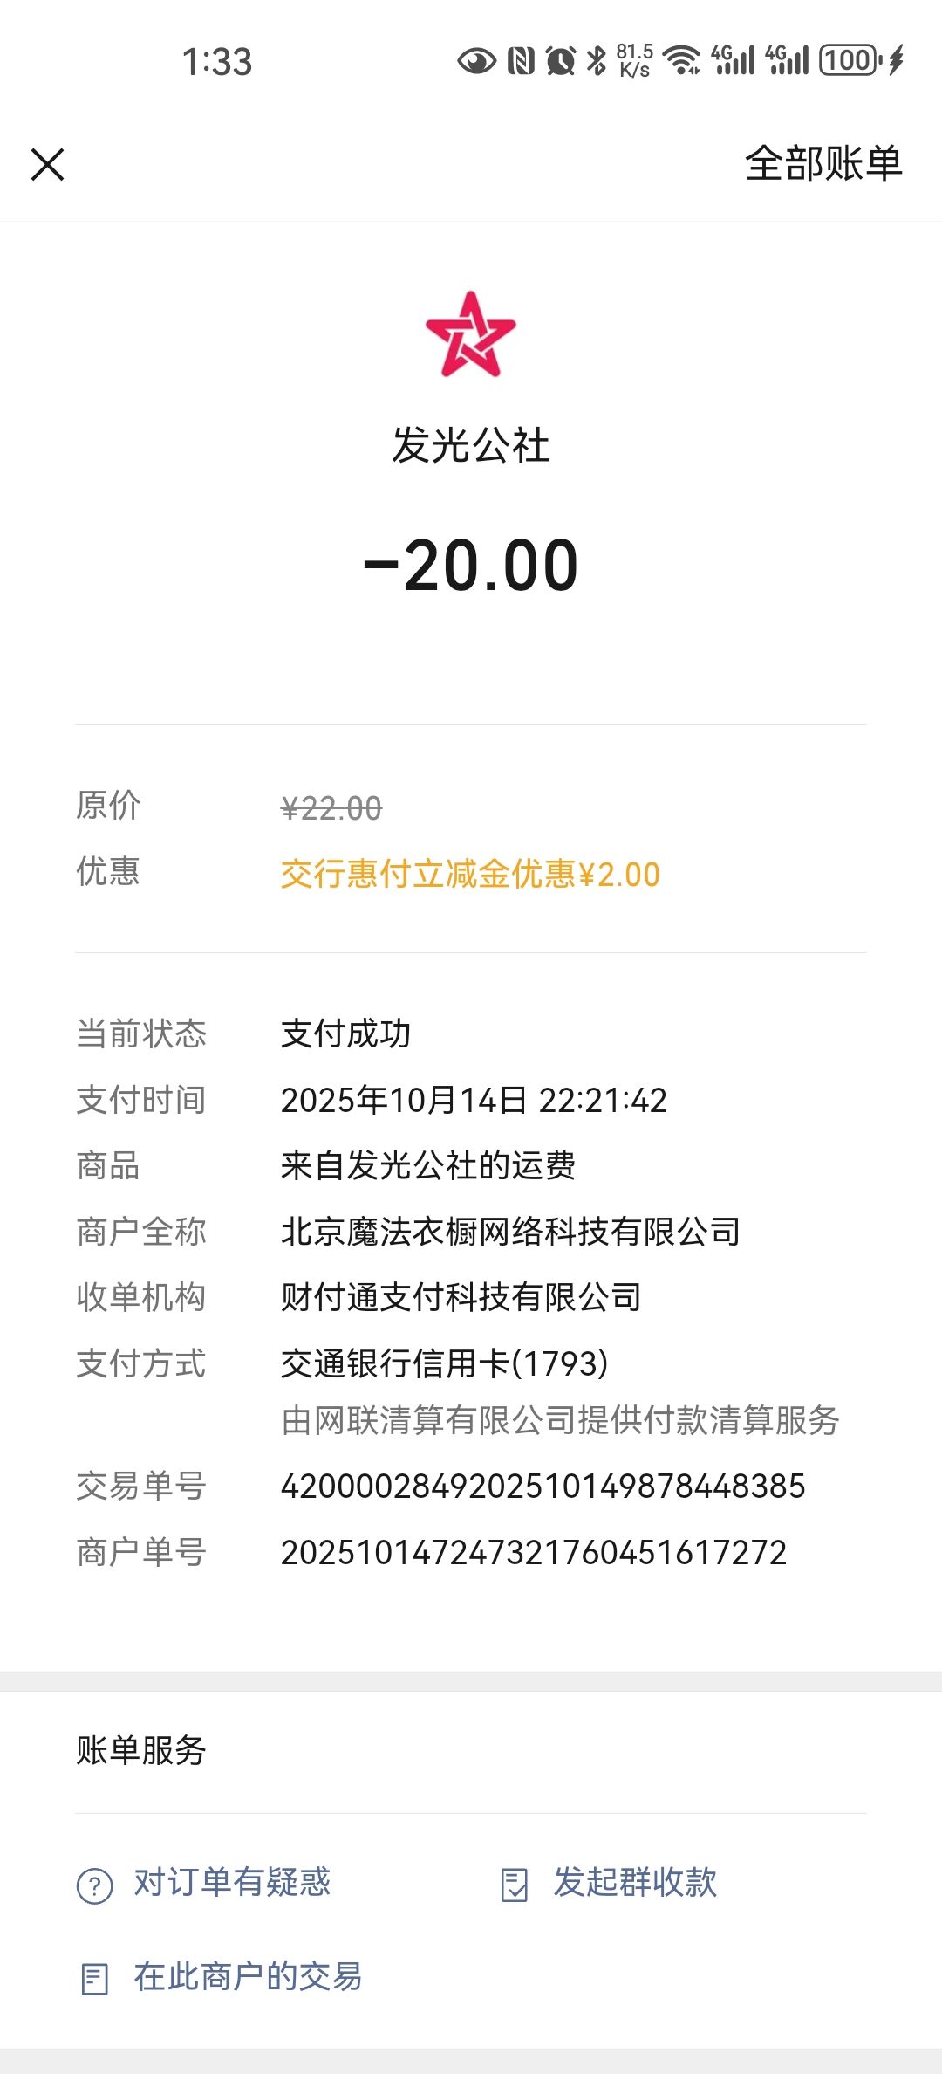The image size is (942, 2074).
Task: Tap the red star merchant logo
Action: click(x=471, y=335)
